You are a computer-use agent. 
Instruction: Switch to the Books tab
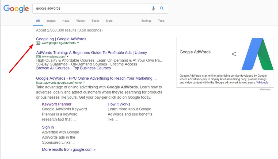95,21
